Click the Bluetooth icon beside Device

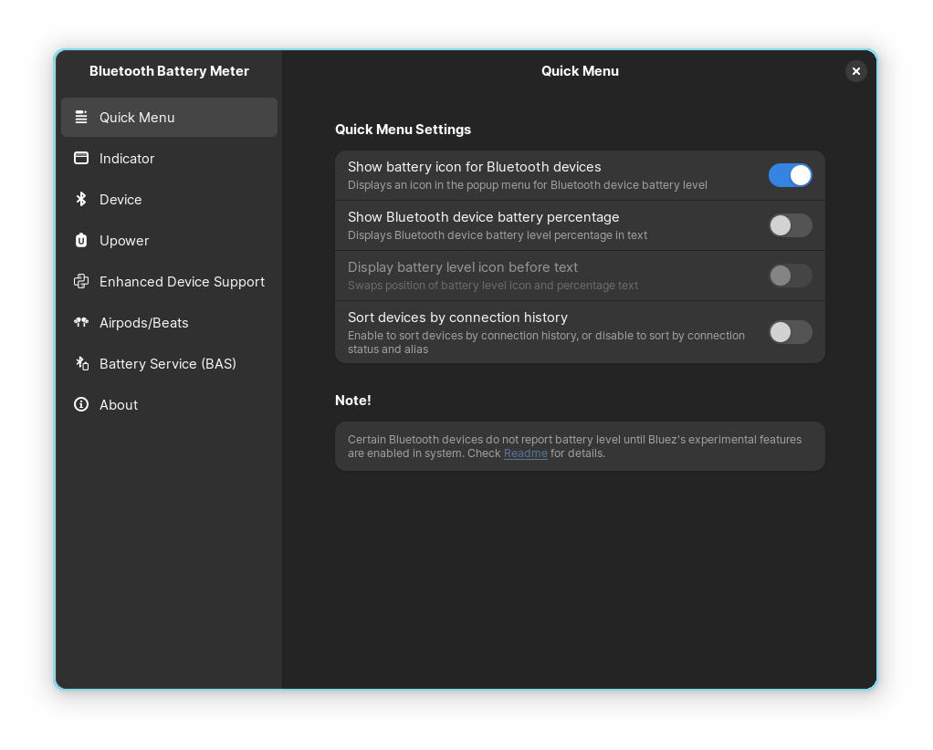pyautogui.click(x=81, y=199)
